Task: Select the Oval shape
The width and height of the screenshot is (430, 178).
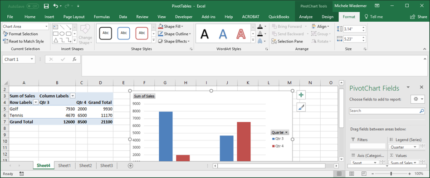Action: point(62,34)
